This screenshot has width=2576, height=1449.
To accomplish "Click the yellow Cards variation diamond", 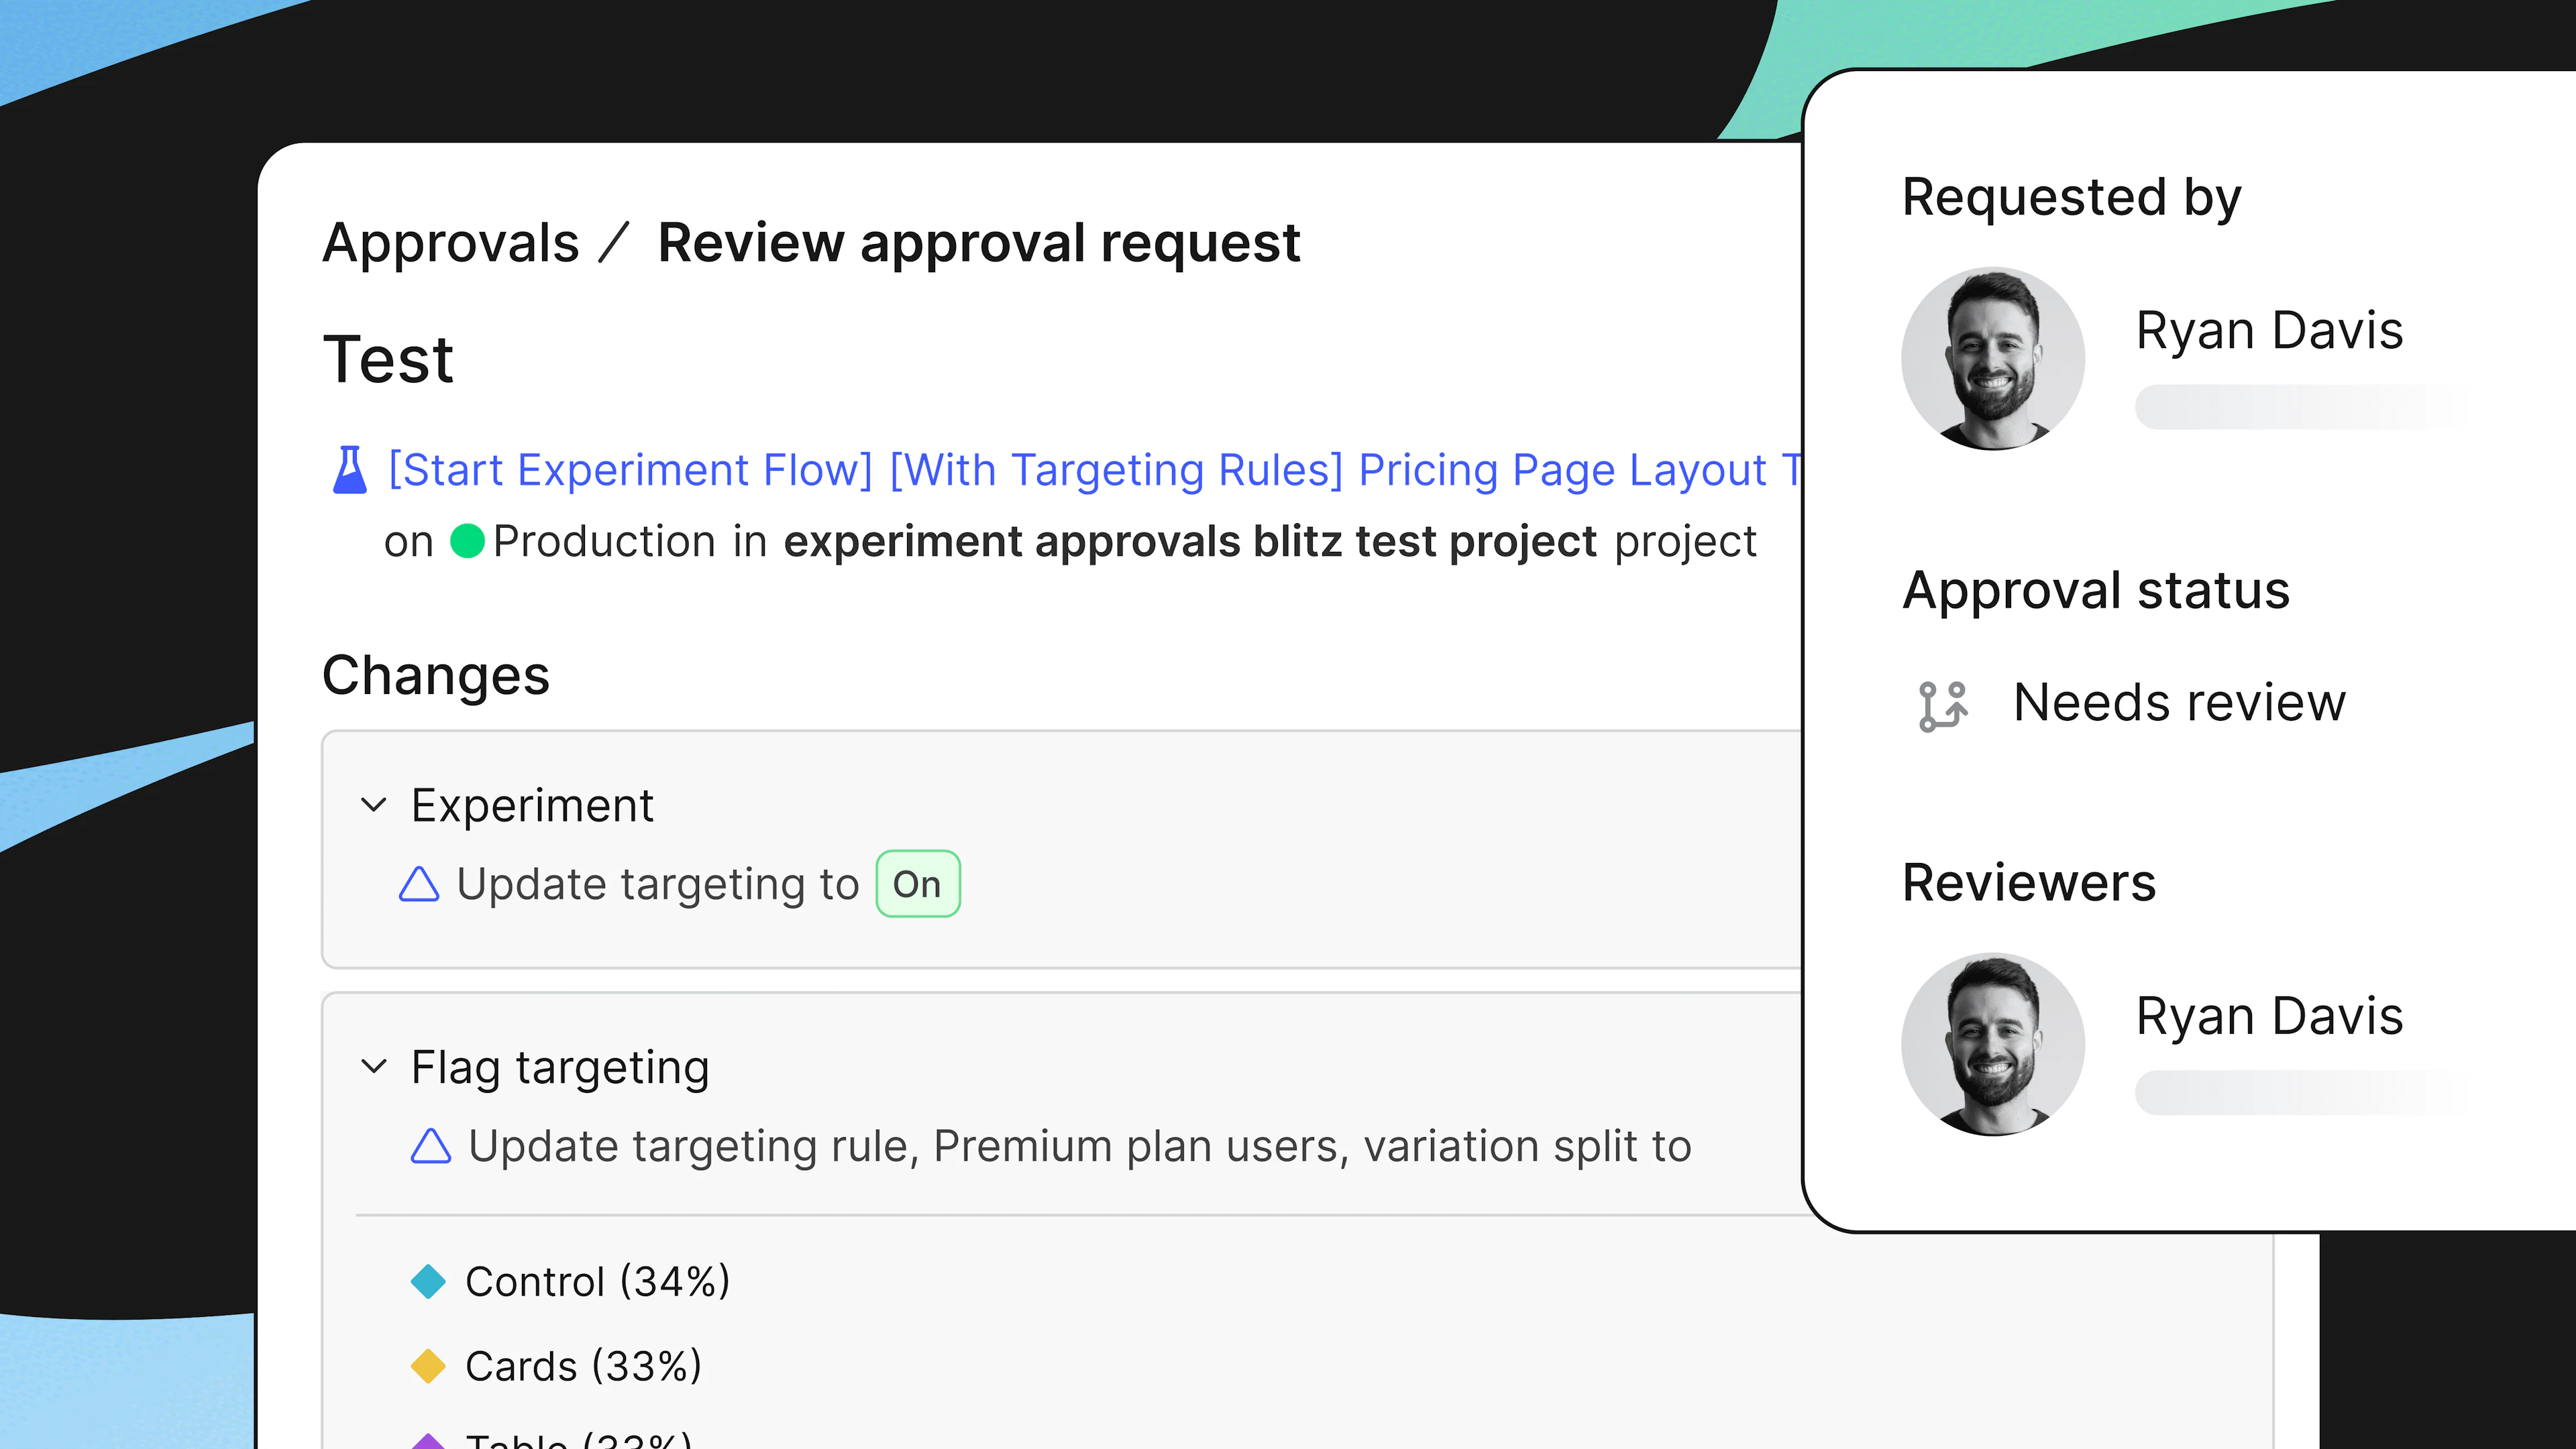I will pyautogui.click(x=428, y=1366).
